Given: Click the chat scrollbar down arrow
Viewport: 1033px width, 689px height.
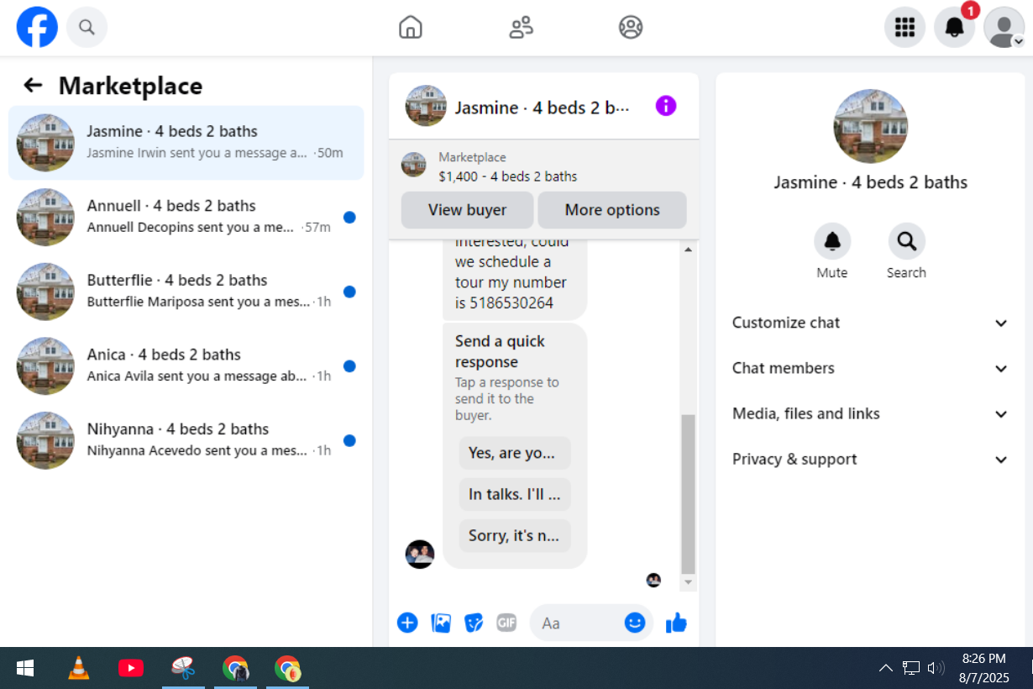Looking at the screenshot, I should [x=688, y=581].
